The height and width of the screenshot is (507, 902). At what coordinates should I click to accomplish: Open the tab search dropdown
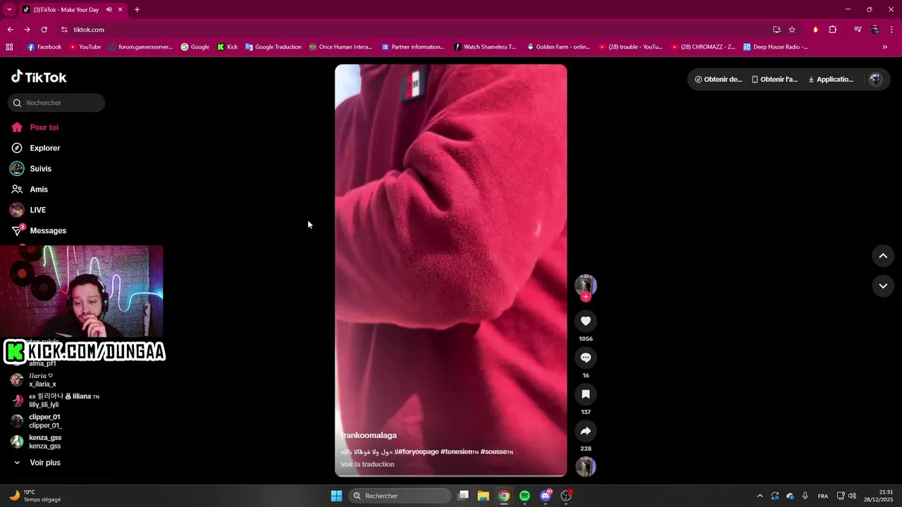(x=9, y=10)
